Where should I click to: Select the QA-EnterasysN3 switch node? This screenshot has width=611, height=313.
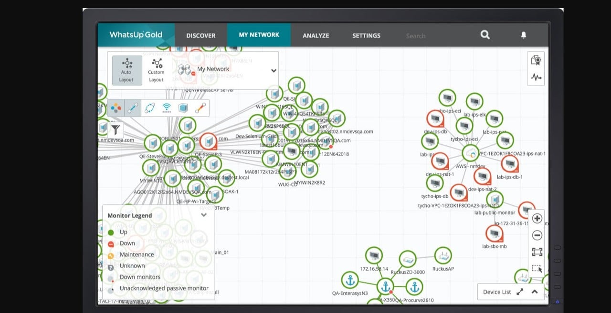[350, 281]
